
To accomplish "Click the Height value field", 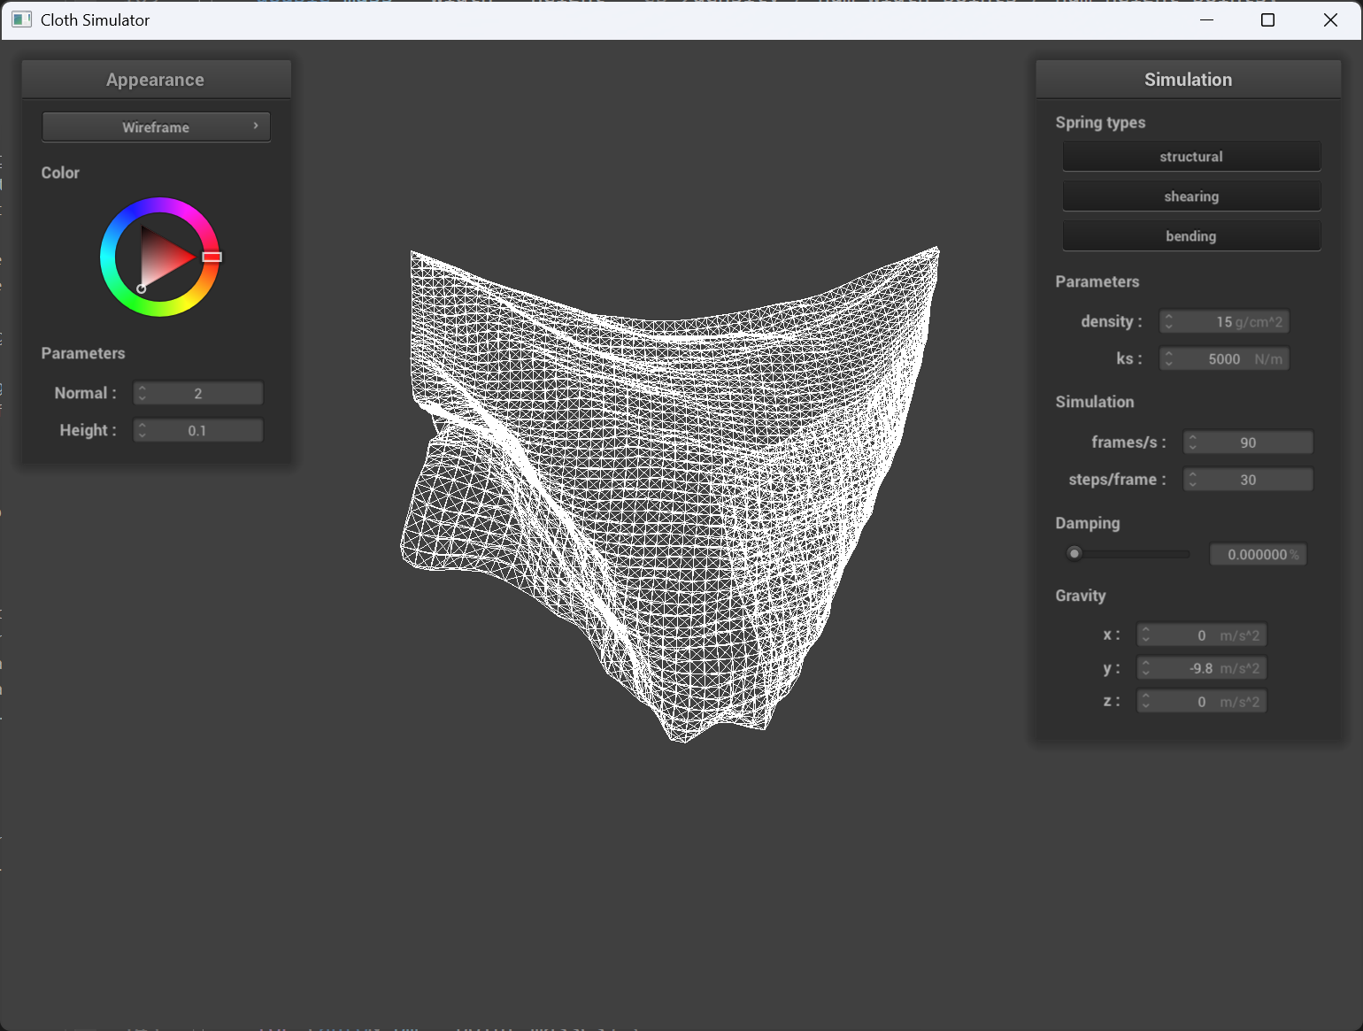I will coord(198,430).
